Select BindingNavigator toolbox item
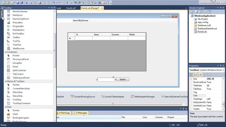 [21, 118]
